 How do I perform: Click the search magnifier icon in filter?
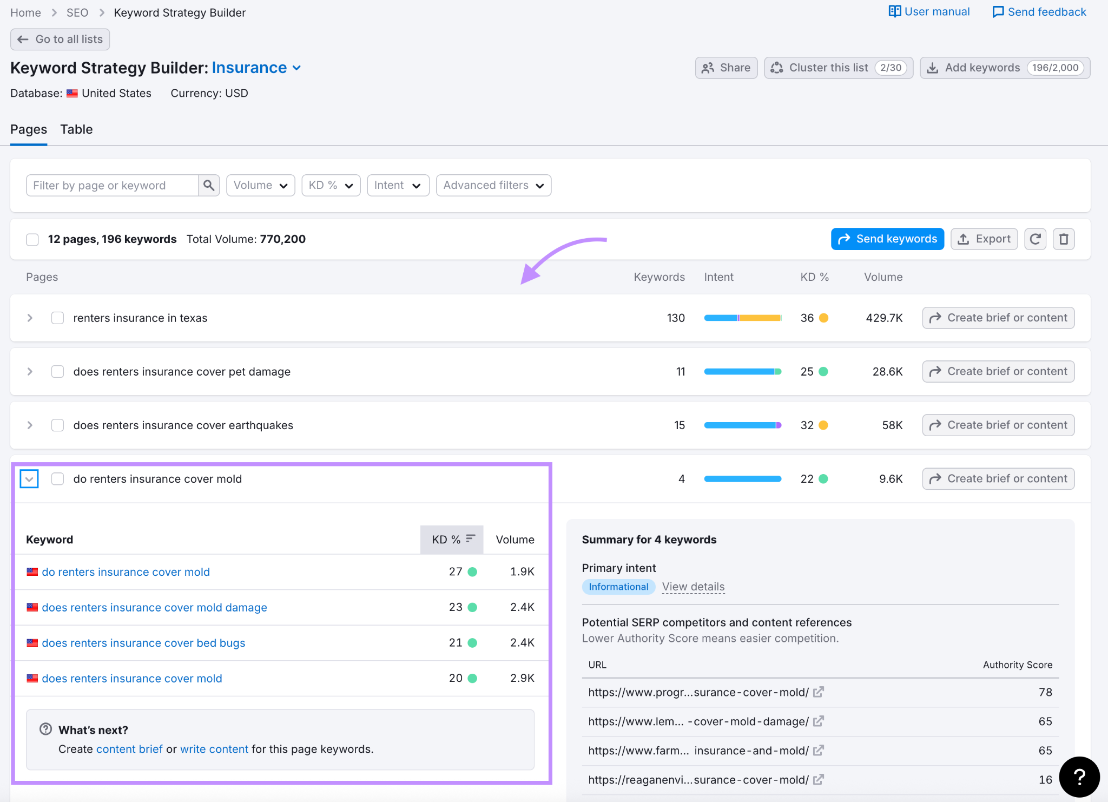coord(209,186)
